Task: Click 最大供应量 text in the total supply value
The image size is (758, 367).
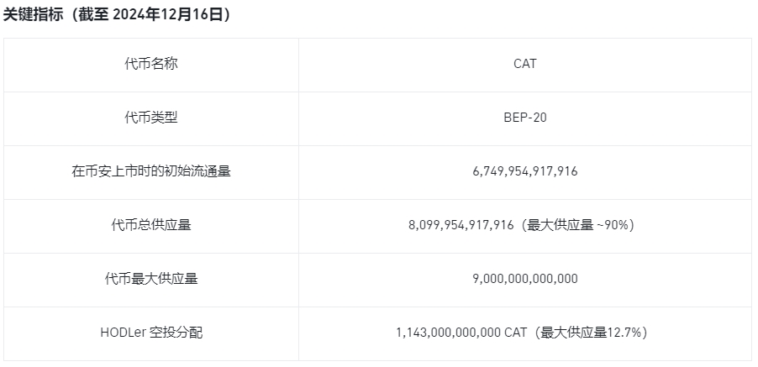Action: click(562, 225)
